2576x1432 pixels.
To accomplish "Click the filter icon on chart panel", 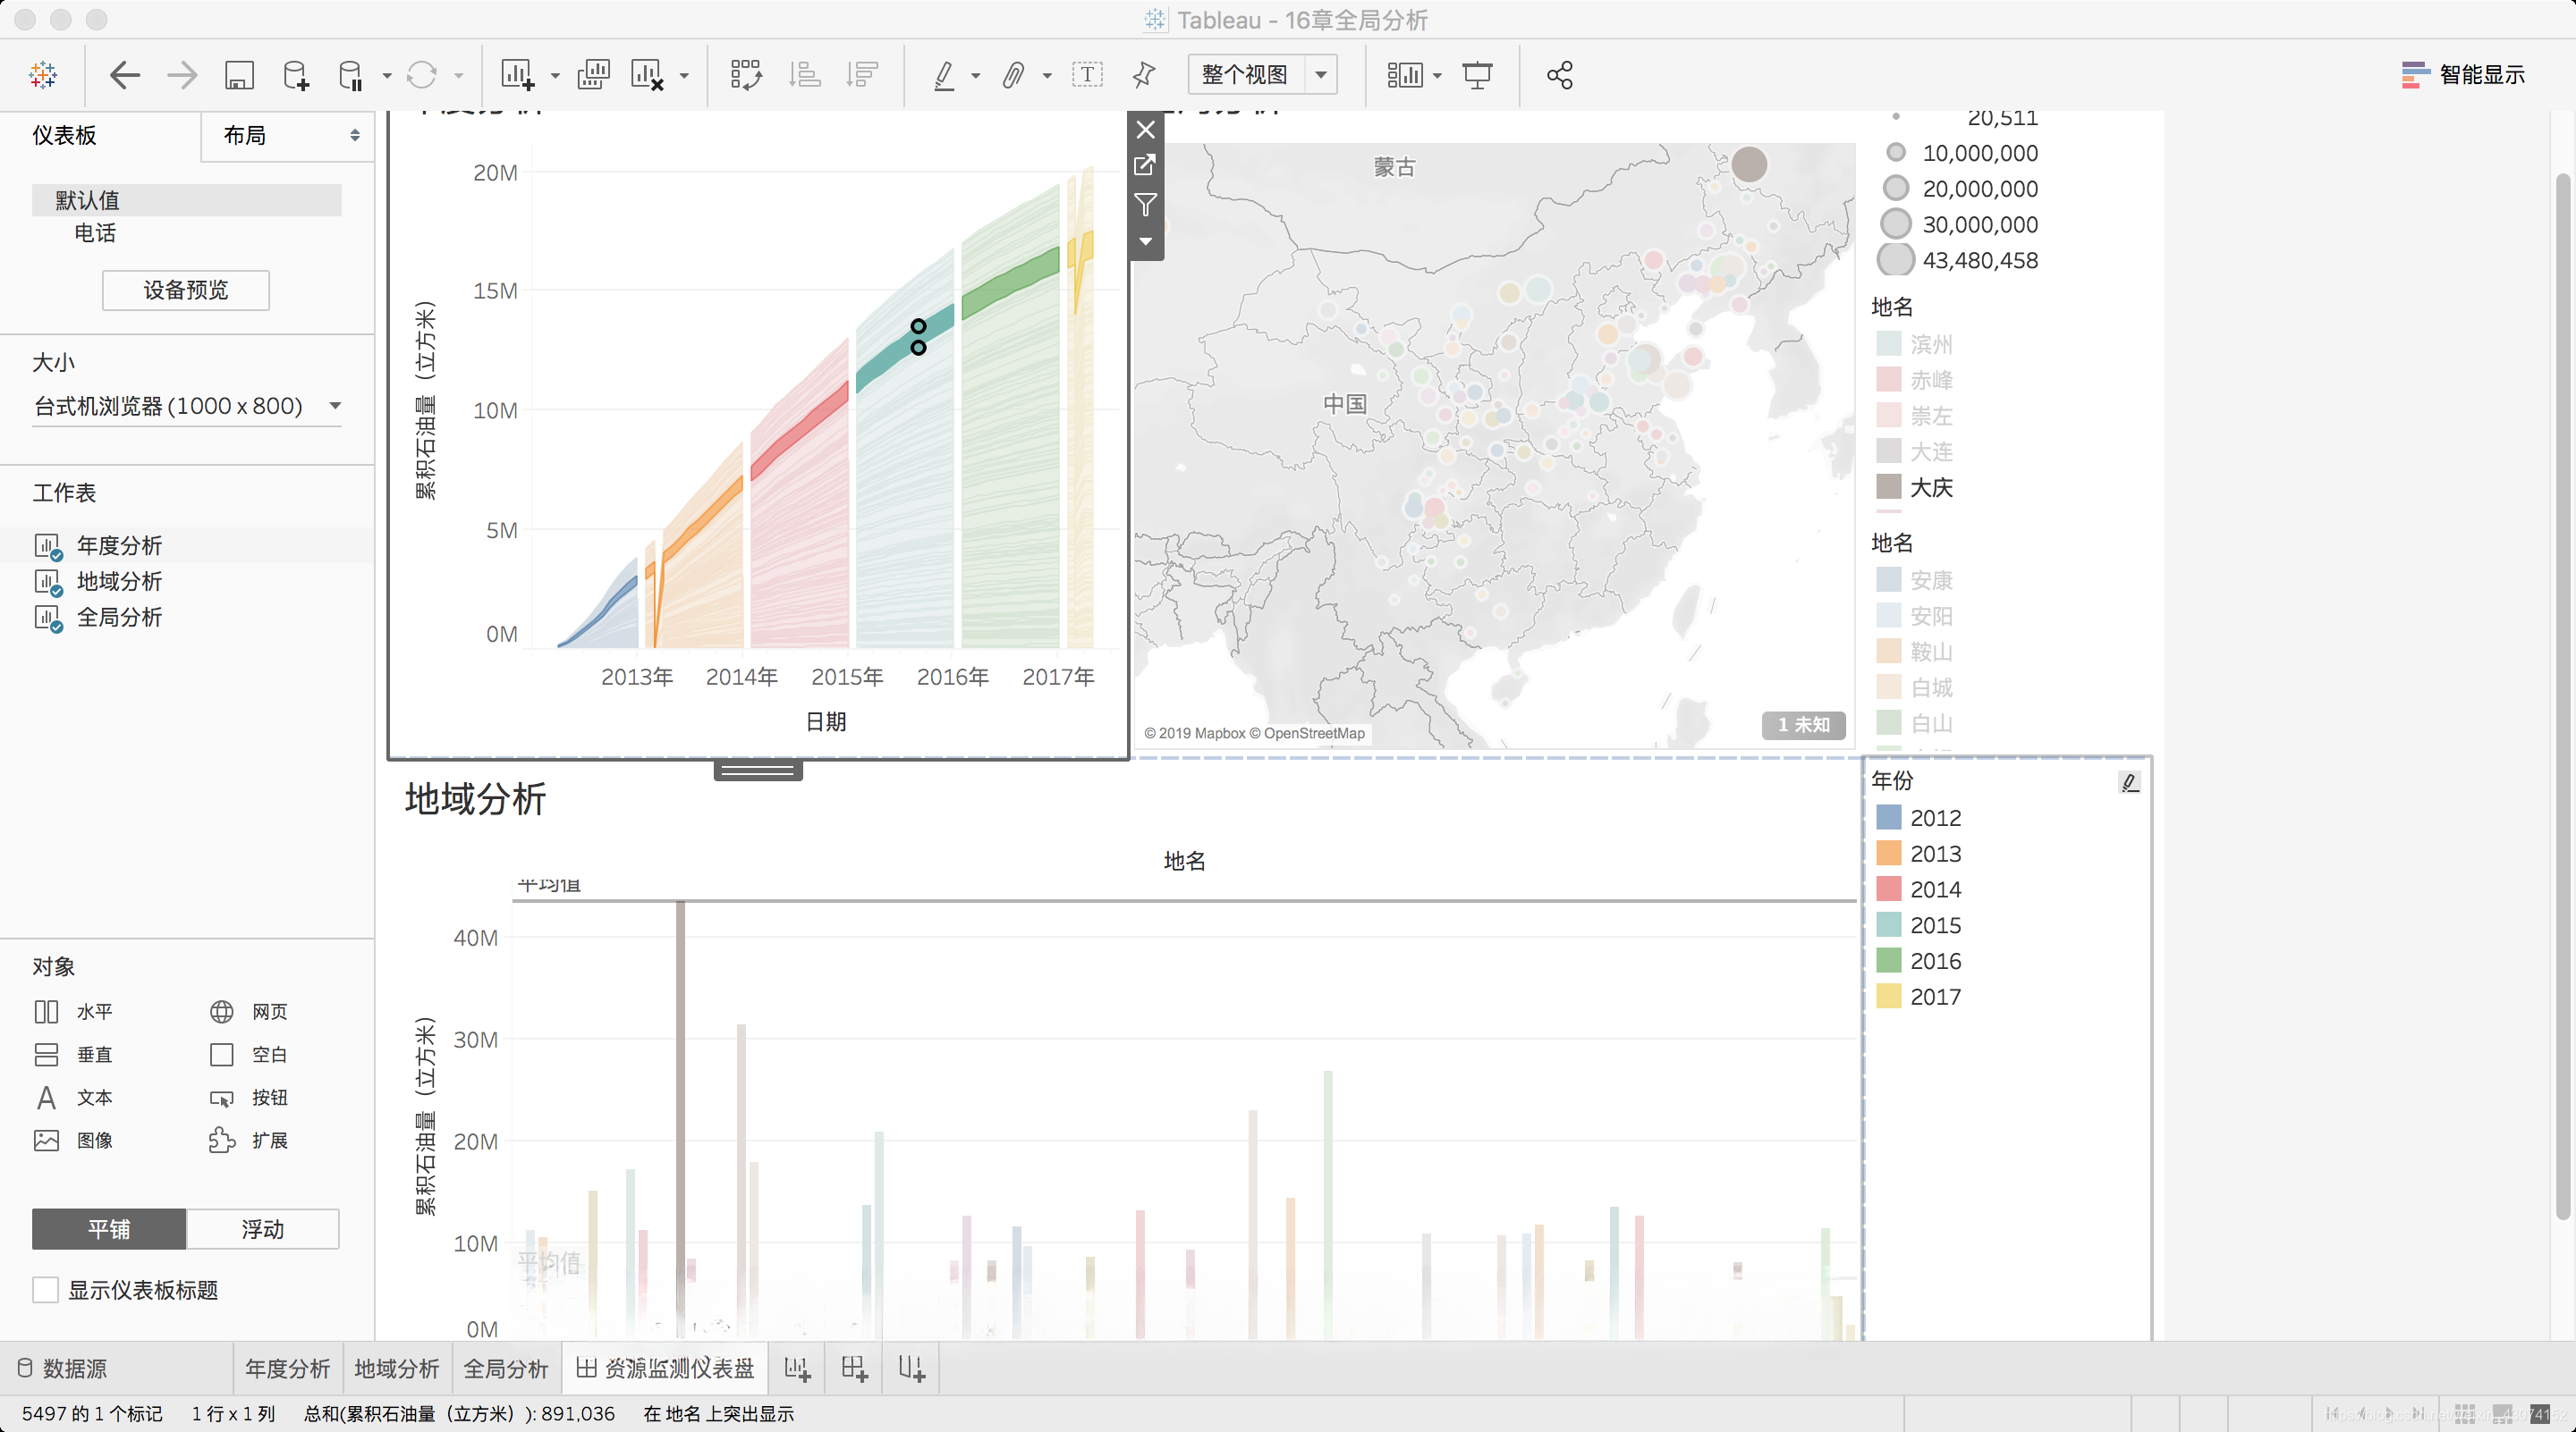I will tap(1146, 205).
